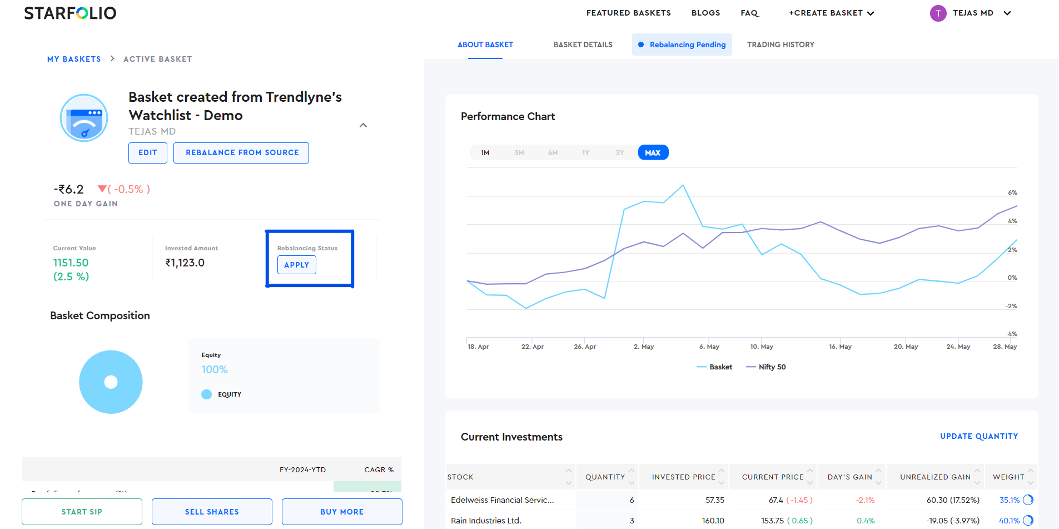Click the Starfolio logo
Screen dimensions: 1059x529
[70, 13]
